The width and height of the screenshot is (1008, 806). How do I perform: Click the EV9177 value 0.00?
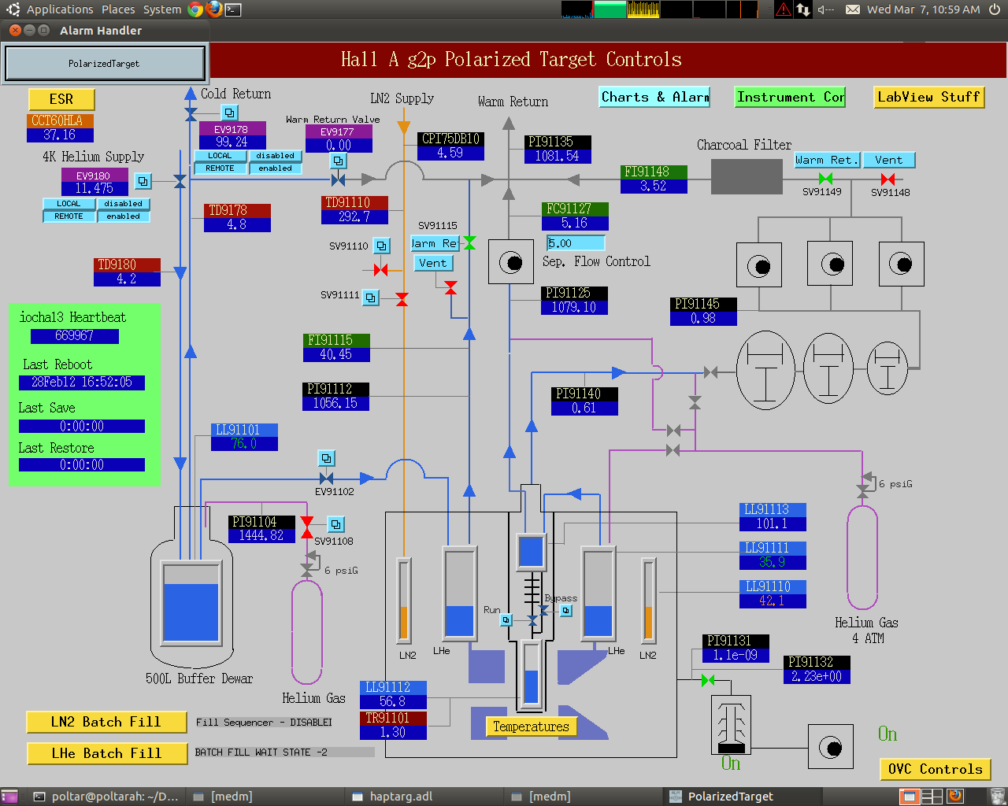pos(338,146)
